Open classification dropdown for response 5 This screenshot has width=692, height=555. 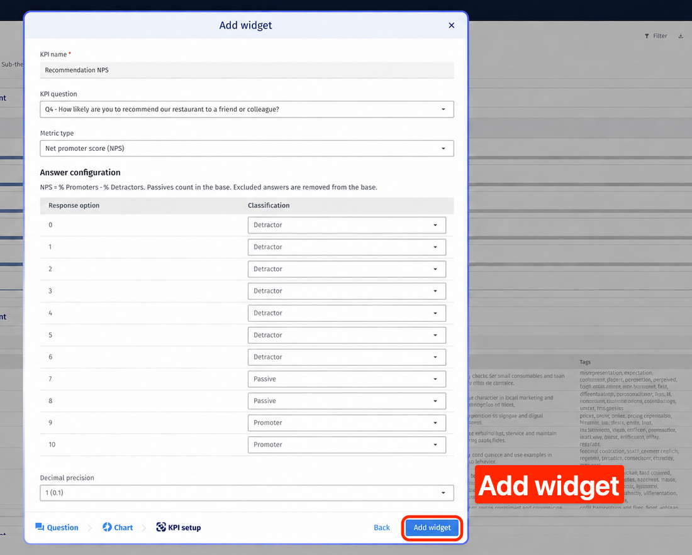coord(347,335)
